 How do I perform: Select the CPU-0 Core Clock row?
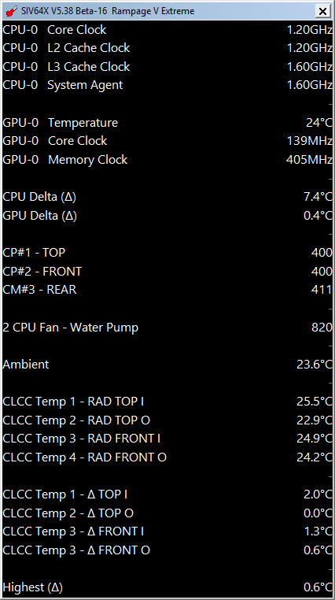point(167,29)
